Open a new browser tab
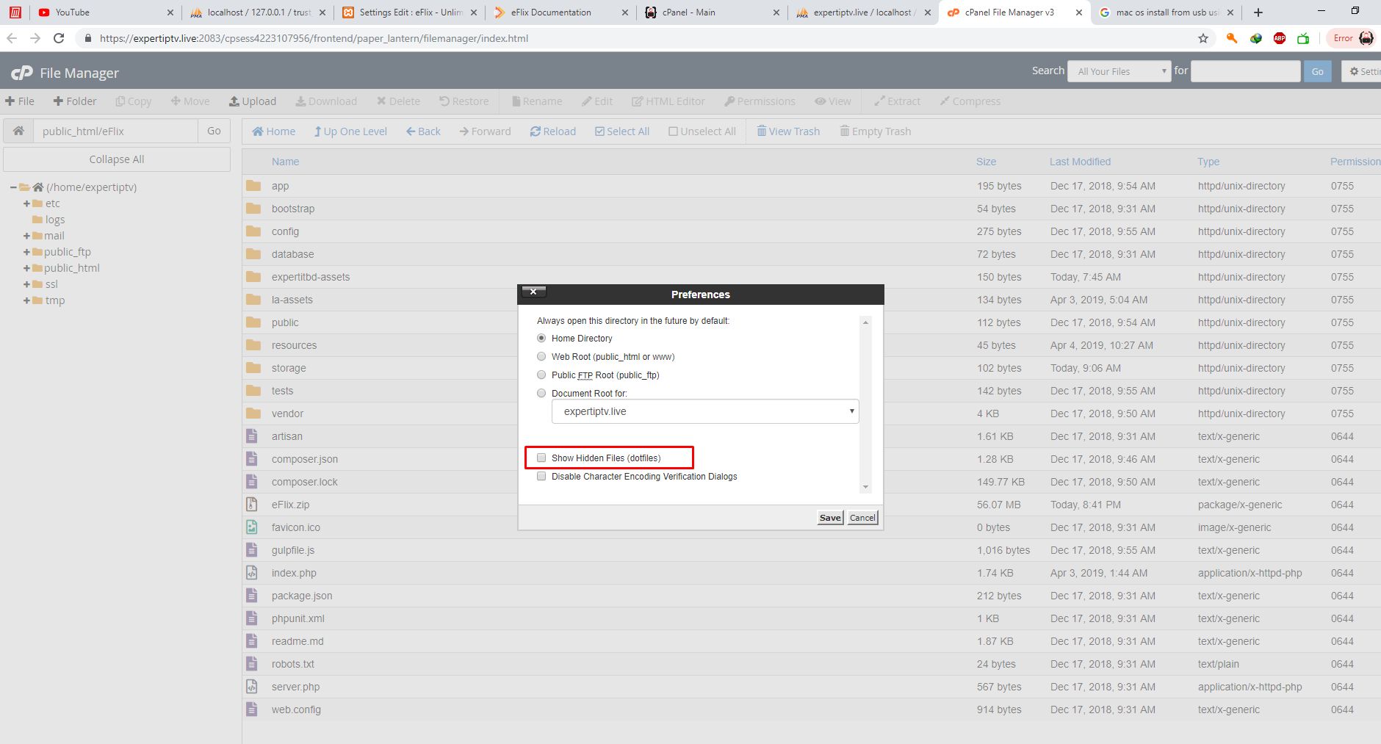Viewport: 1381px width, 744px height. pyautogui.click(x=1258, y=12)
